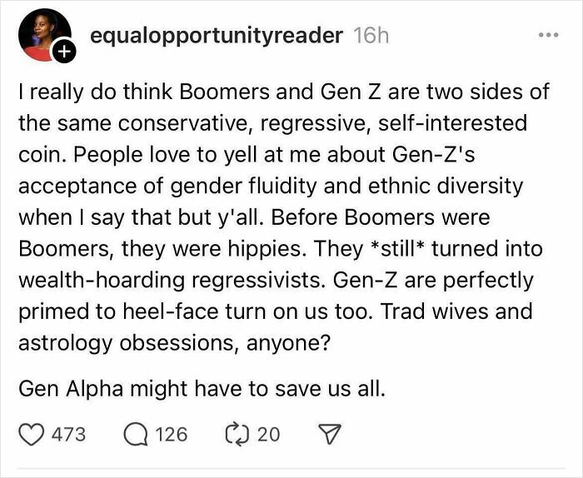
Task: View the 20 reposts count
Action: [x=268, y=435]
